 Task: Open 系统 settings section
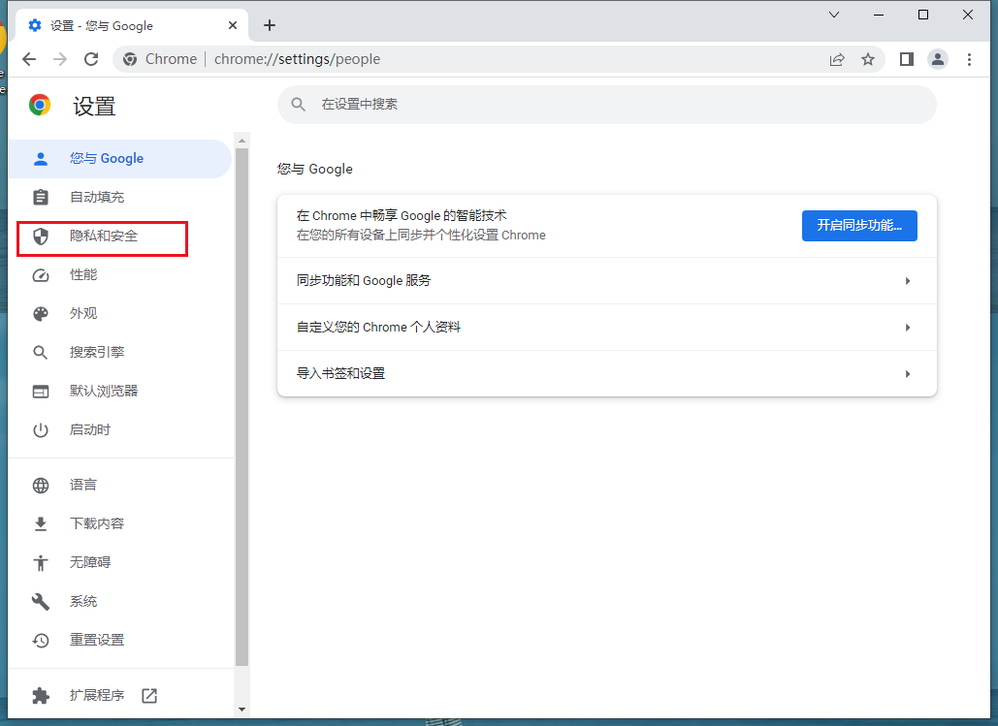click(x=119, y=601)
